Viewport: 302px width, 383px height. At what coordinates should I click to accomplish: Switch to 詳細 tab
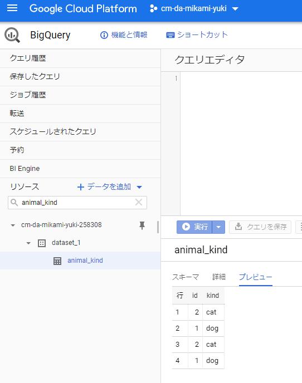point(219,277)
